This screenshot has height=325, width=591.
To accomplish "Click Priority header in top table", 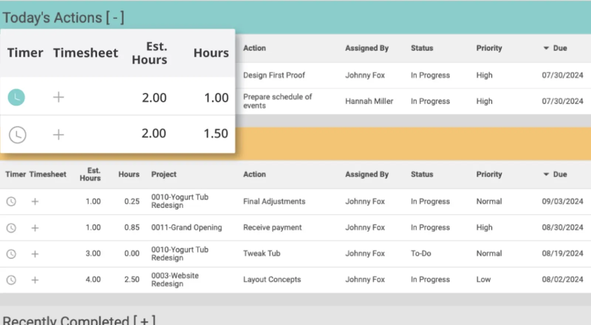I will [x=489, y=48].
